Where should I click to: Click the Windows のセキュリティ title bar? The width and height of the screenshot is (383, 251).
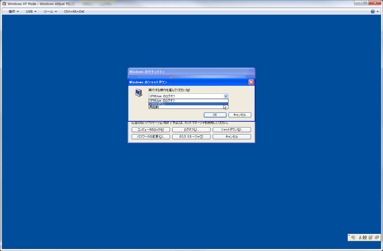click(191, 71)
